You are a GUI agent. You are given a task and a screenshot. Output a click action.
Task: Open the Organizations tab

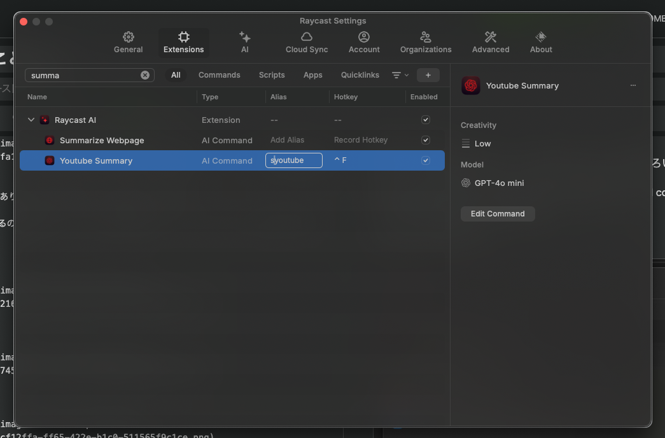click(x=426, y=43)
